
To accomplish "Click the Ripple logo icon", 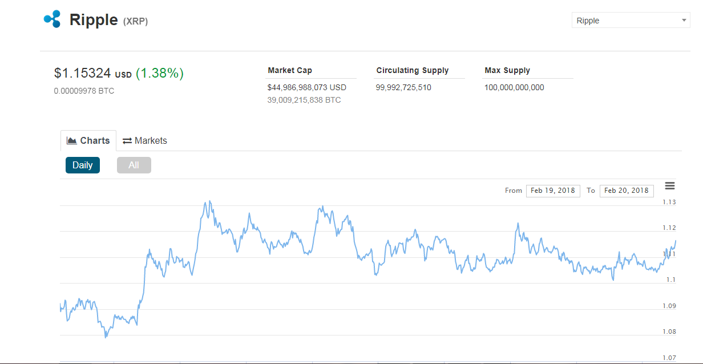I will (x=52, y=19).
